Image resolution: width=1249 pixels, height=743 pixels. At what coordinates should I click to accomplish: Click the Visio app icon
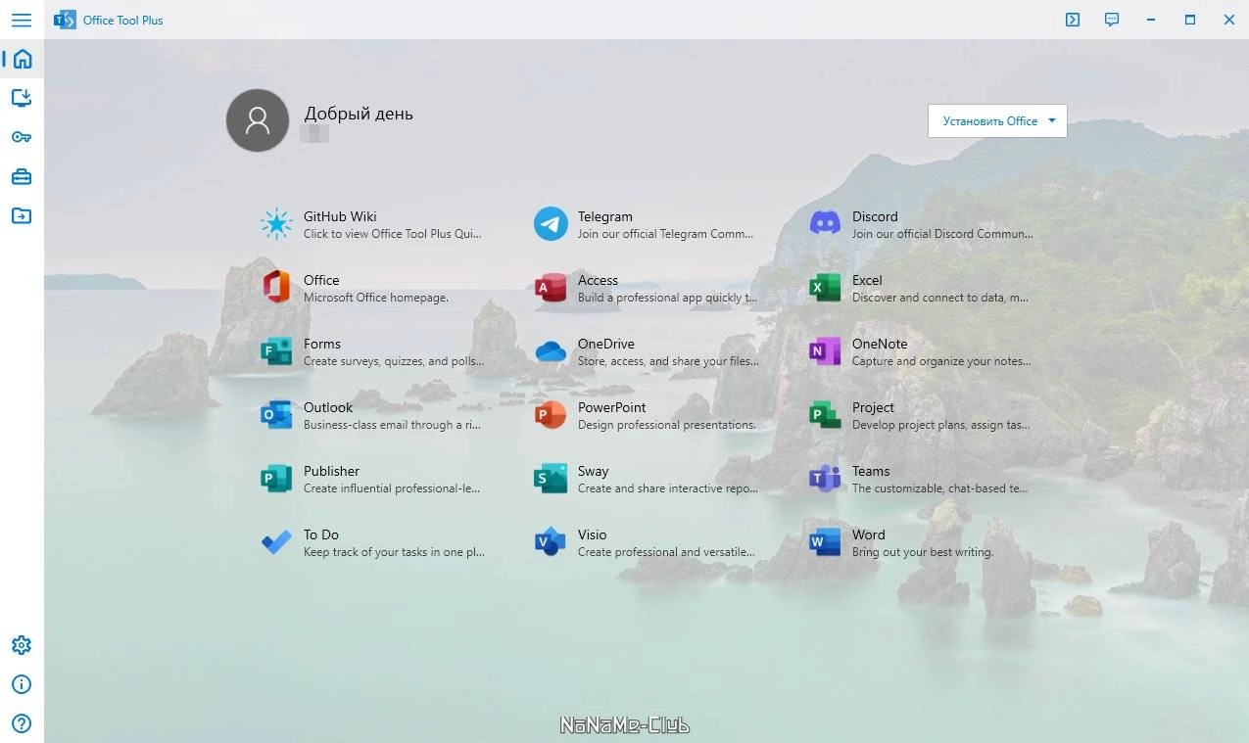click(551, 542)
